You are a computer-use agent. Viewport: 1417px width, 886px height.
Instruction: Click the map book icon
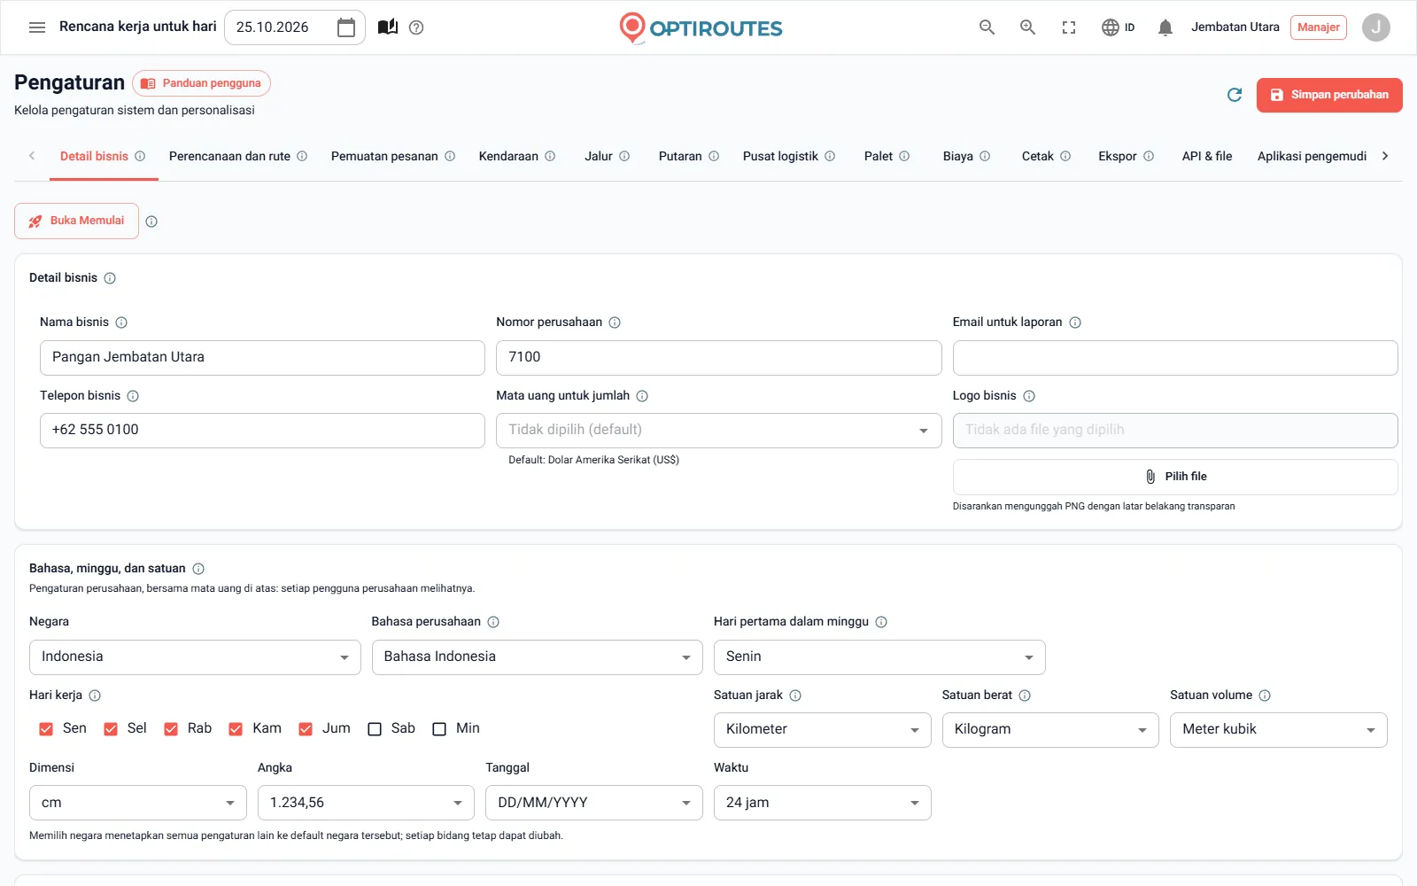[x=388, y=27]
